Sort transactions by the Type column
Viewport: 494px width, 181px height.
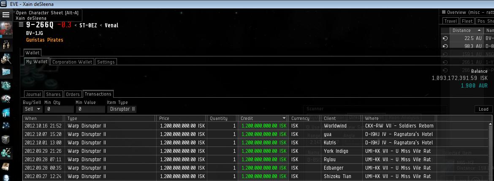tap(110, 118)
